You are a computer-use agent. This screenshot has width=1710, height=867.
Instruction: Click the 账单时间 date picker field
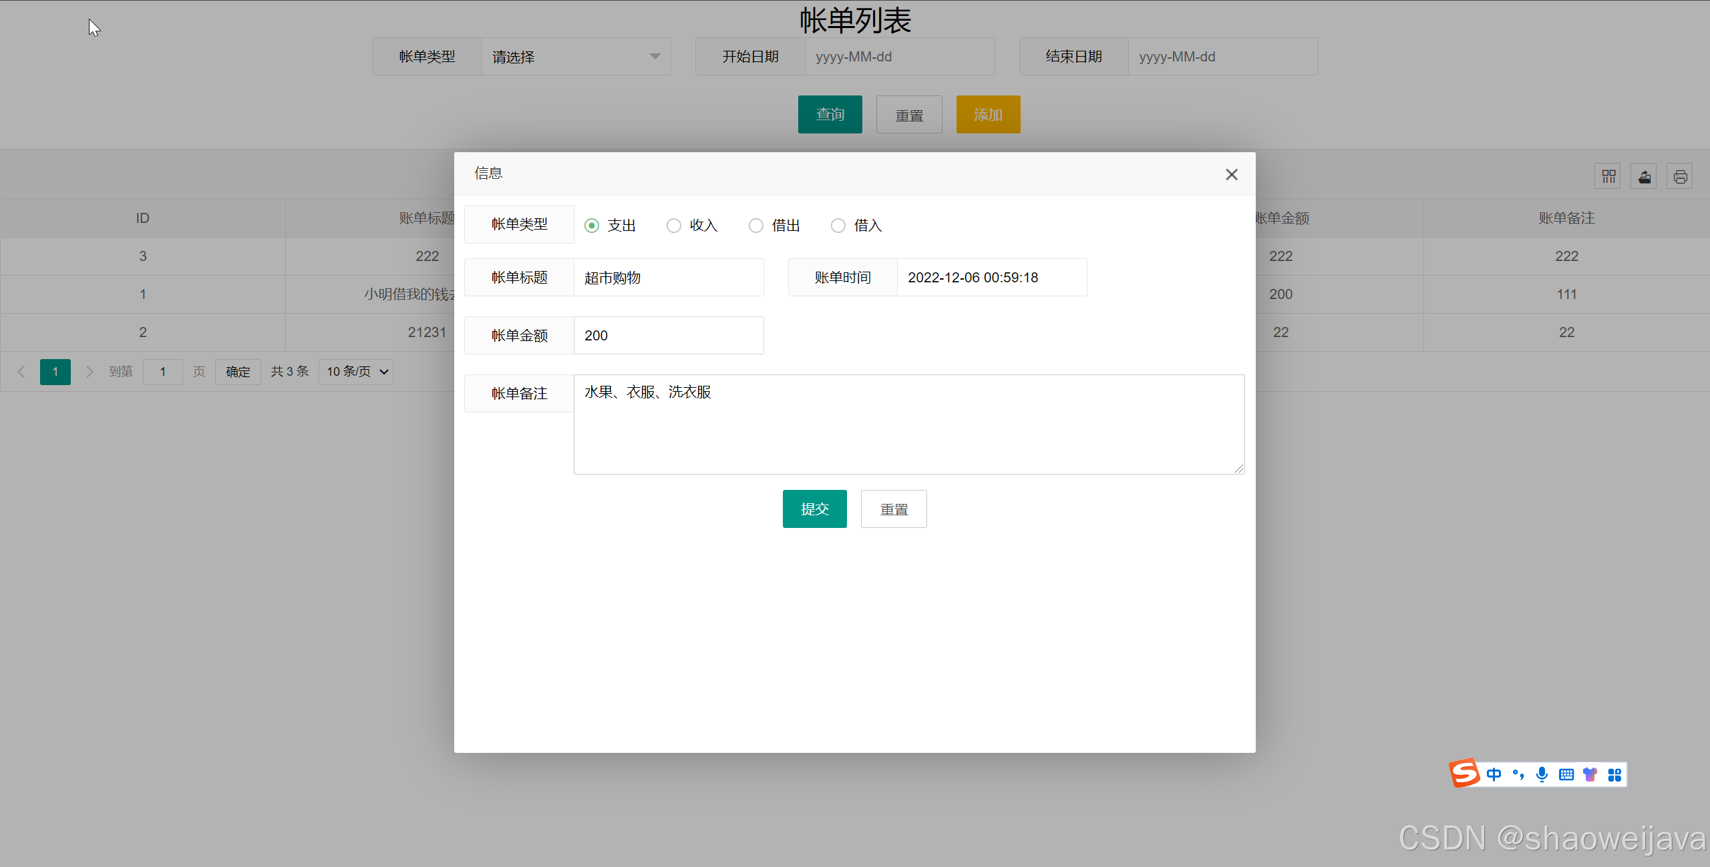coord(991,278)
